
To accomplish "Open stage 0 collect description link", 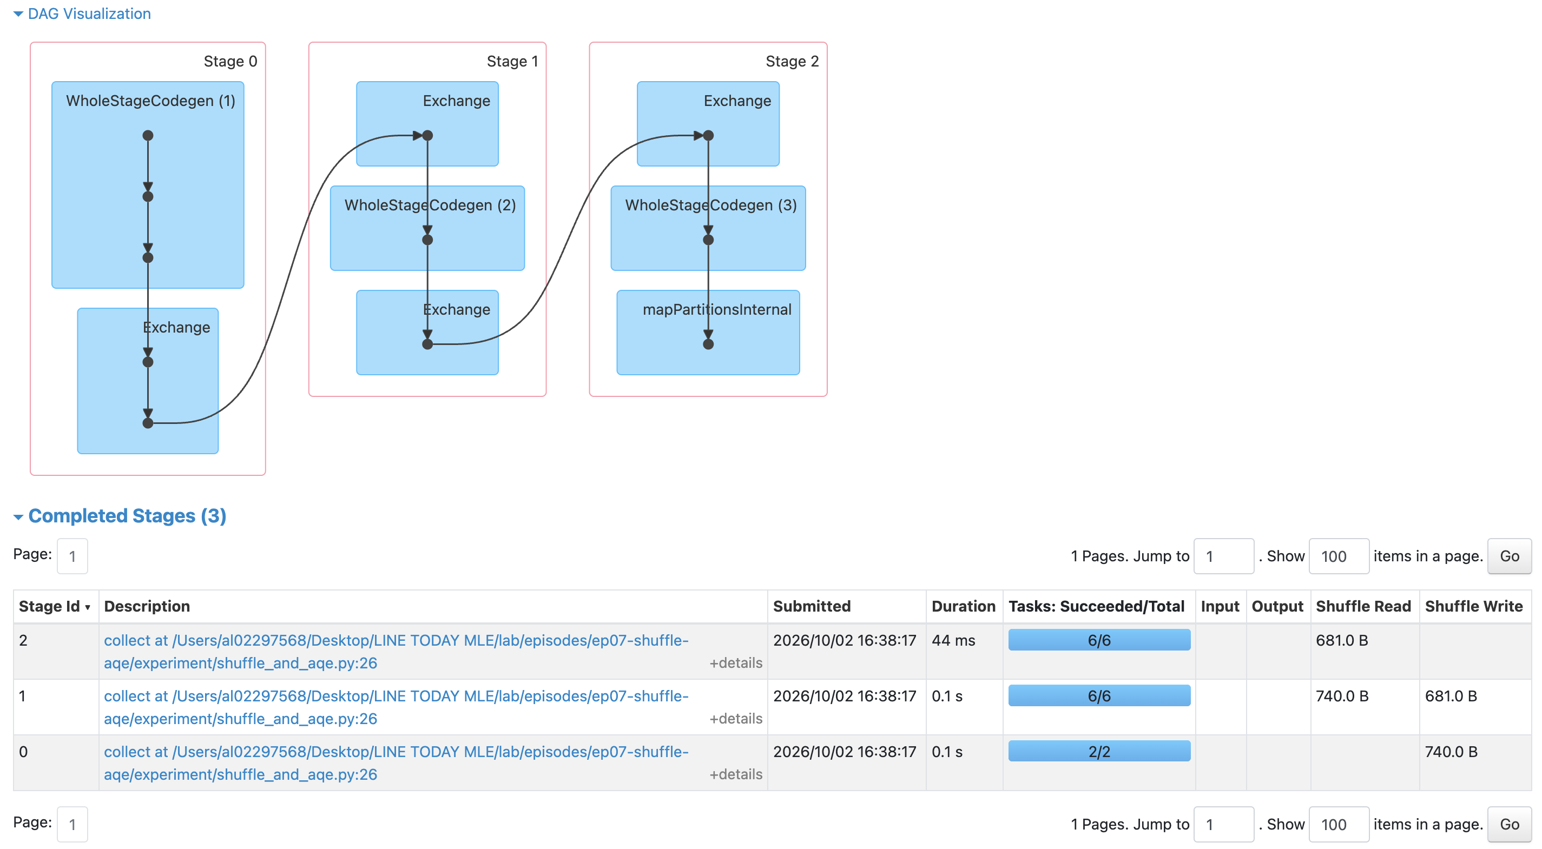I will point(396,763).
